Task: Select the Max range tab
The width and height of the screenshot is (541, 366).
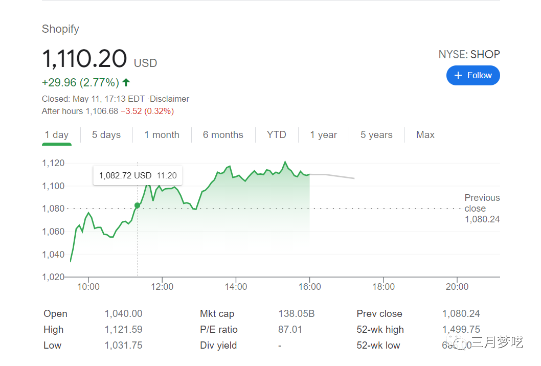Action: (x=425, y=135)
